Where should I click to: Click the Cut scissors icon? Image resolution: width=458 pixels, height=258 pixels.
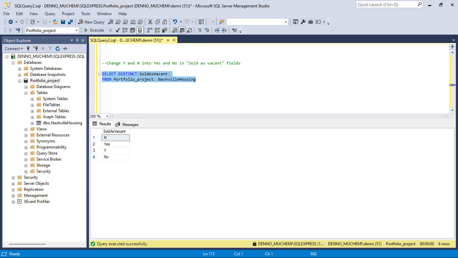[150, 22]
